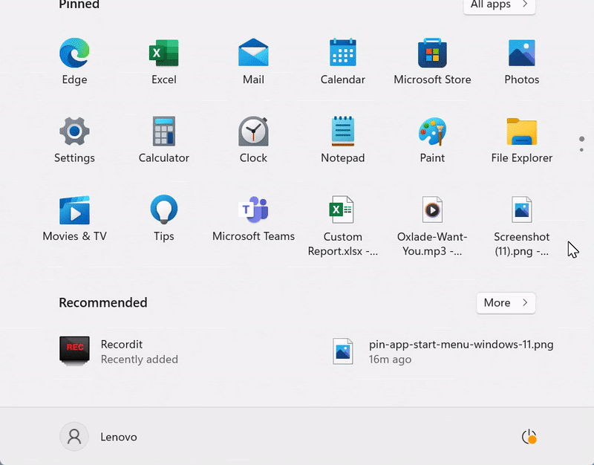Viewport: 594px width, 465px height.
Task: Launch Notepad
Action: (343, 140)
